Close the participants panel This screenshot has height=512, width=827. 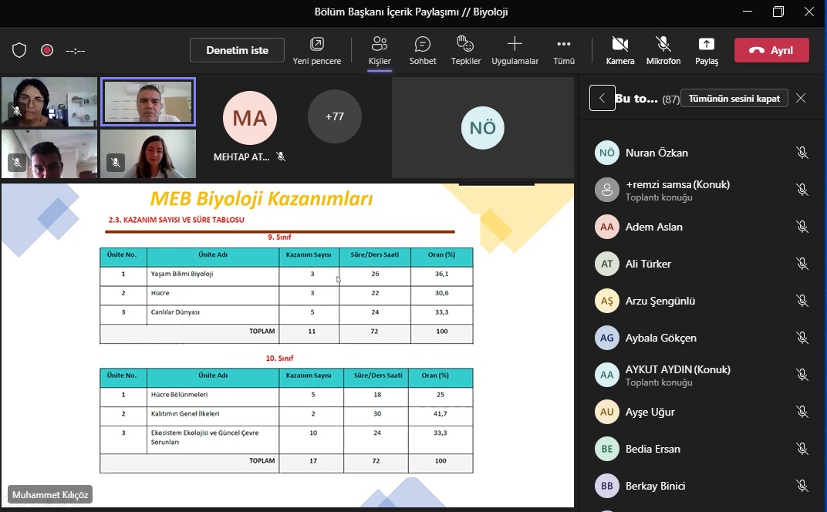[801, 98]
